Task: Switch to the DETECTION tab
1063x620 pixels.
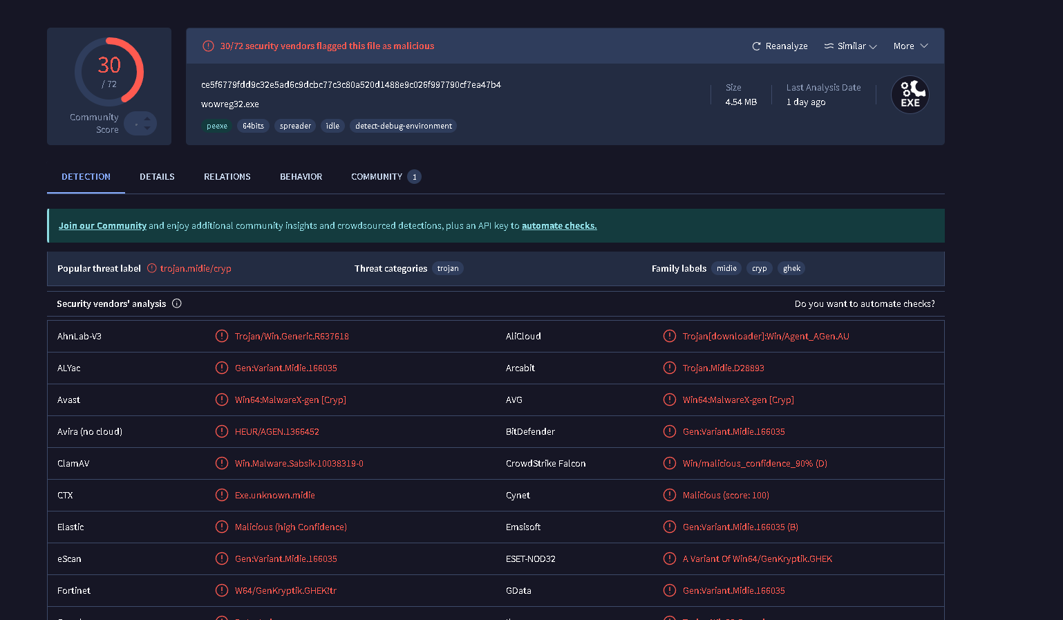Action: coord(86,177)
